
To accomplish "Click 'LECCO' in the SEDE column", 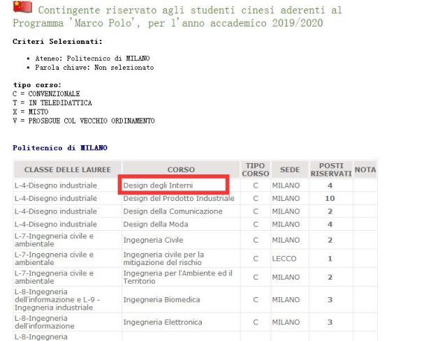I will 284,259.
